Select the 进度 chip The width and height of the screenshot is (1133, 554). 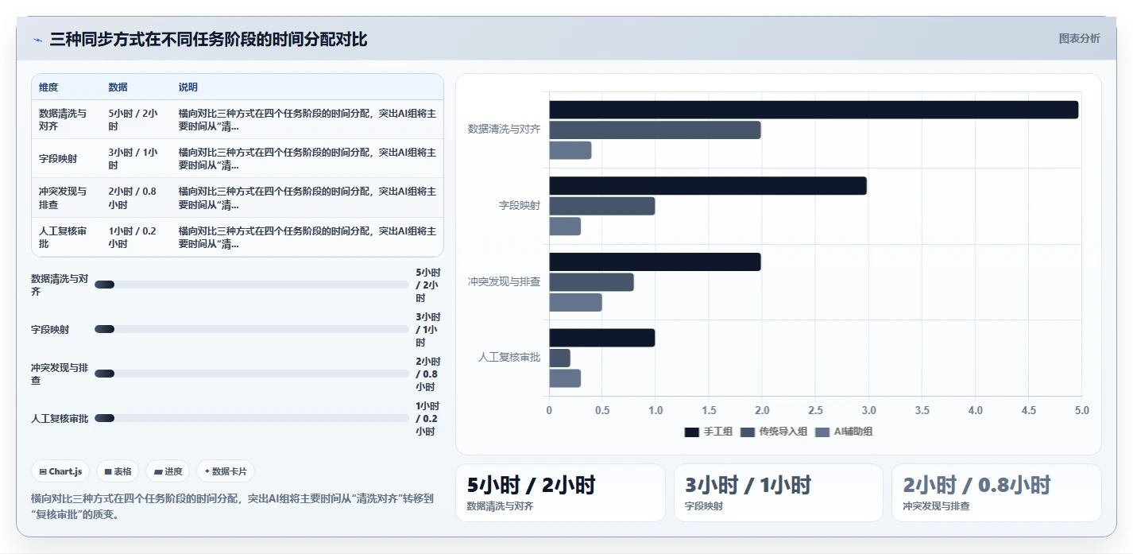coord(168,471)
